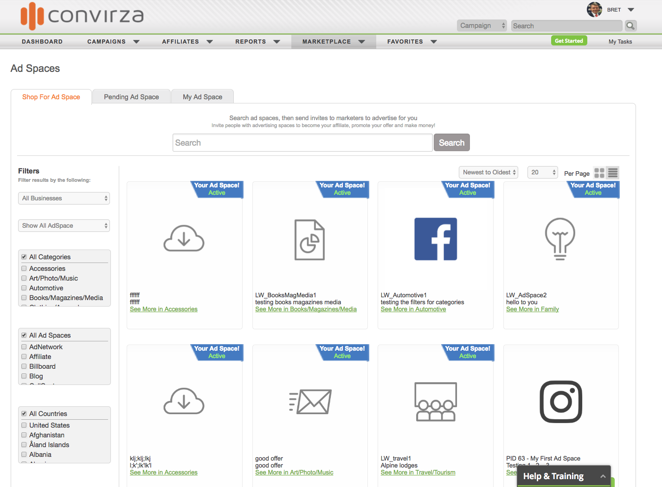Change the 20 per page dropdown

pyautogui.click(x=543, y=172)
